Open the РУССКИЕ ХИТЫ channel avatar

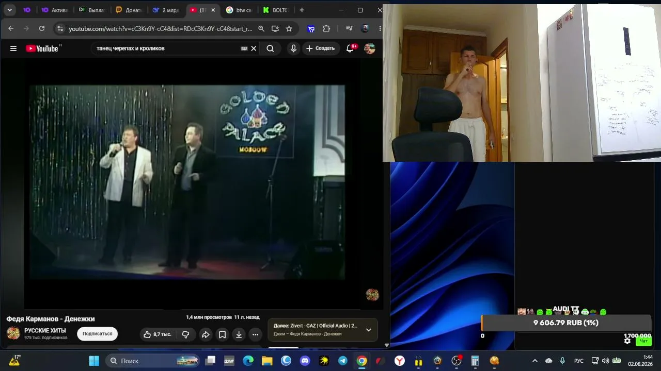pyautogui.click(x=13, y=333)
